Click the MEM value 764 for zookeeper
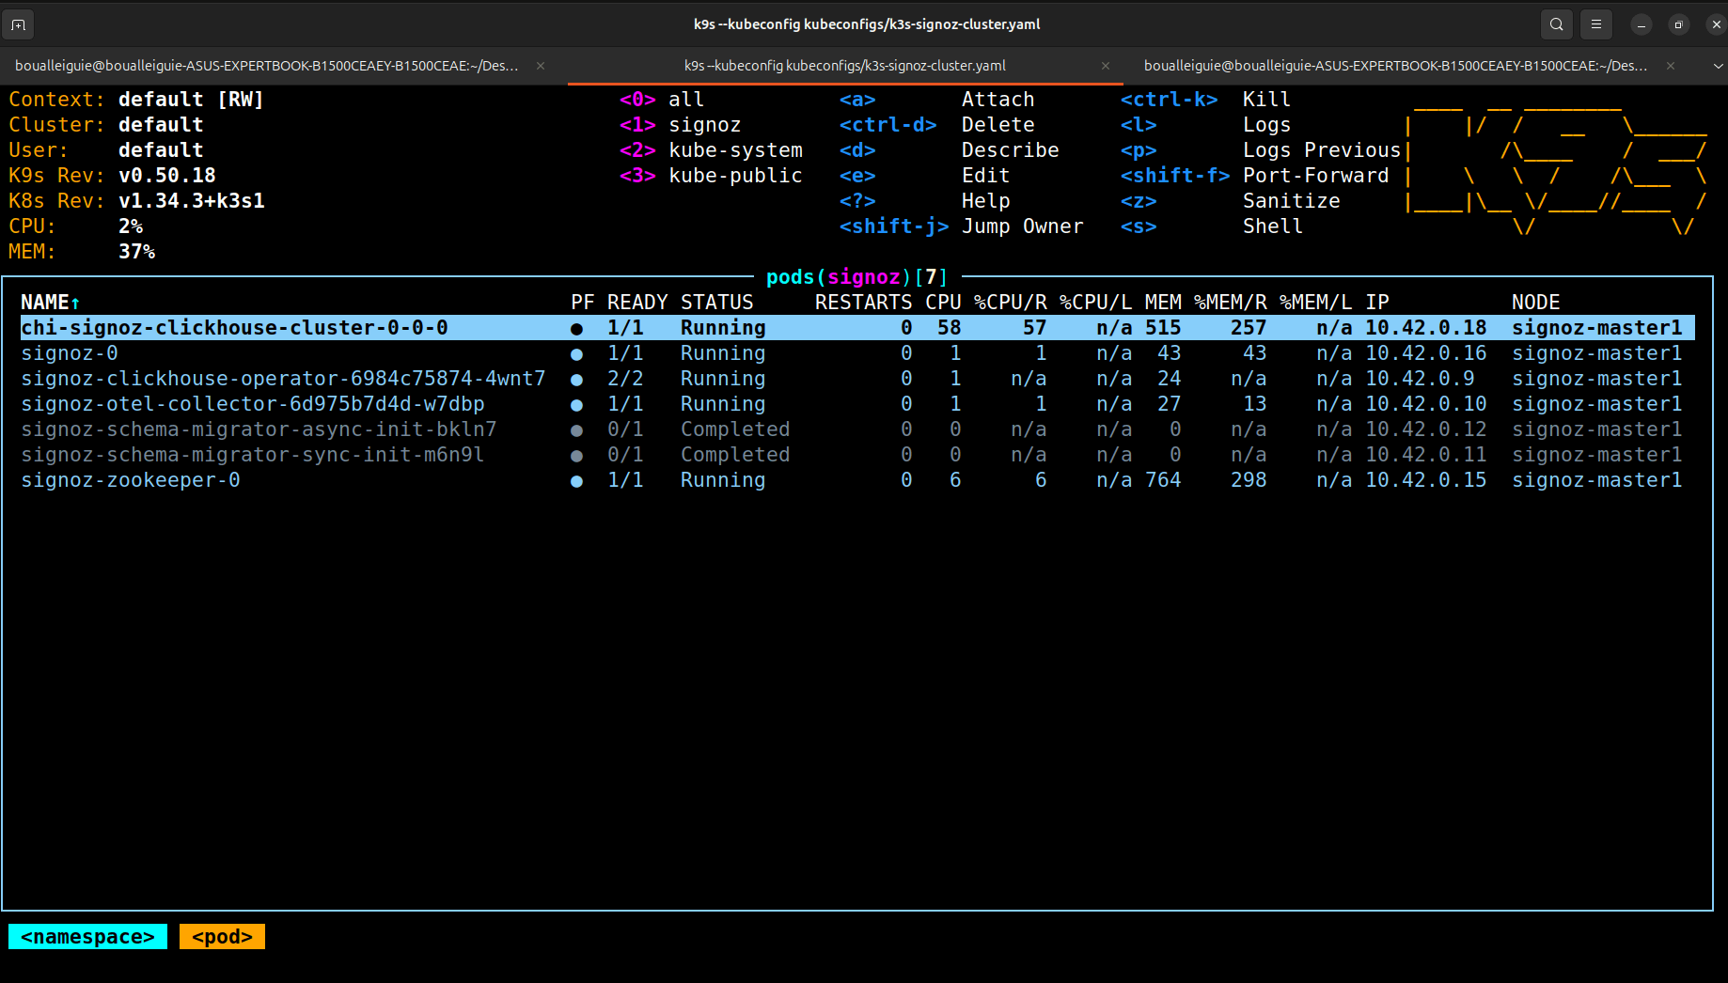 point(1163,479)
